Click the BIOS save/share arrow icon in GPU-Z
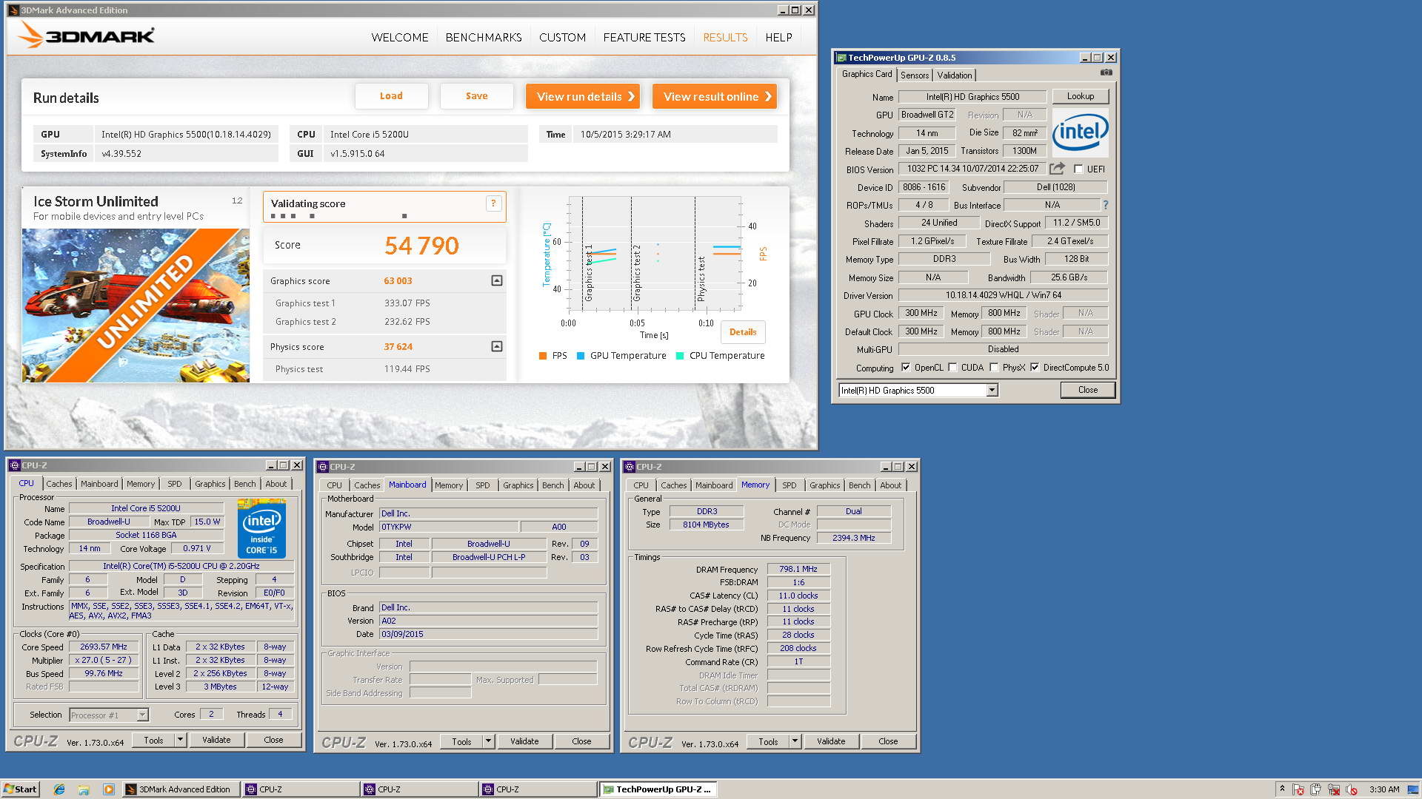 pos(1057,169)
